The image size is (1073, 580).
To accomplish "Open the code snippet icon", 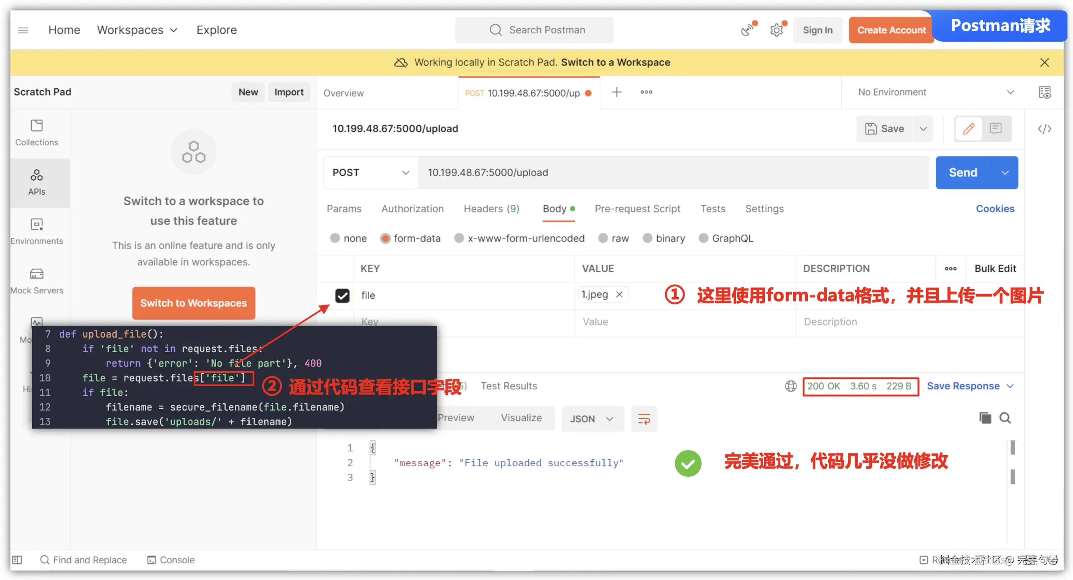I will point(1044,129).
